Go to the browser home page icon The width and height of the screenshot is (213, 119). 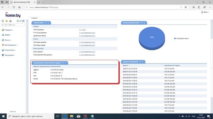click(19, 7)
